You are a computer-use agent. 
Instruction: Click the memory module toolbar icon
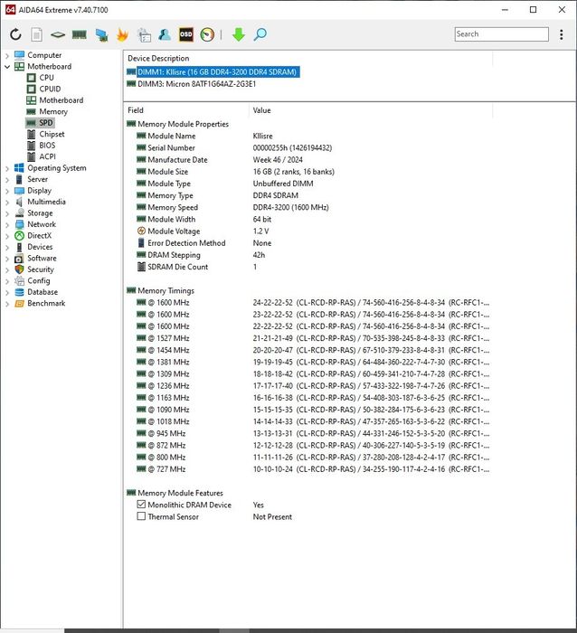(80, 34)
